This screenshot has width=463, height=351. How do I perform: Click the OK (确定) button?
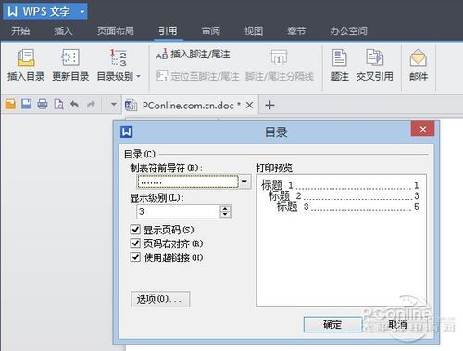click(x=332, y=324)
